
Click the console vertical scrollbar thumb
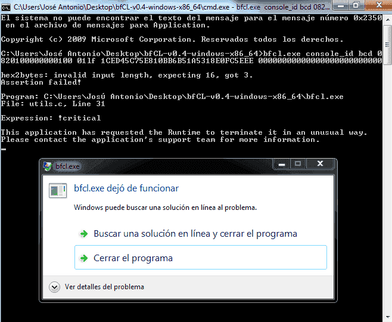(387, 45)
